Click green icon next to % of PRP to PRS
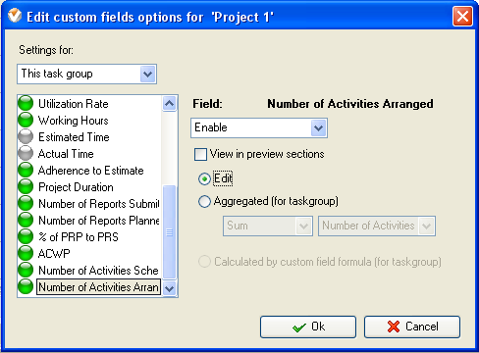This screenshot has width=479, height=353. click(26, 236)
